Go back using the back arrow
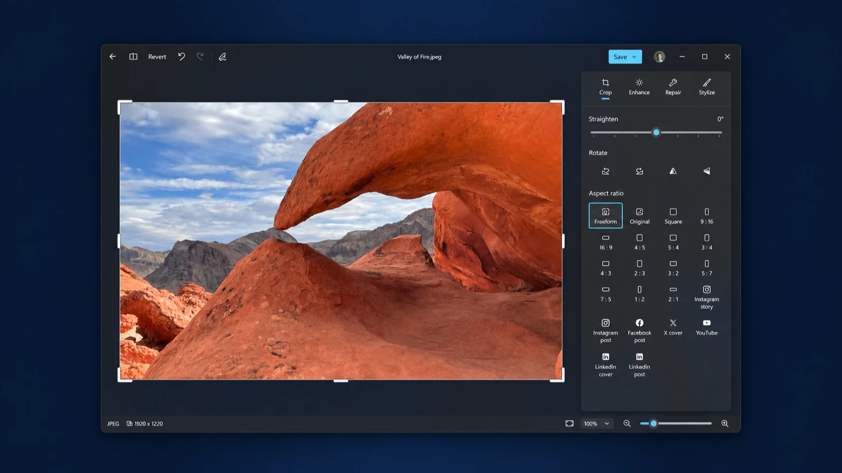The width and height of the screenshot is (842, 473). point(112,57)
